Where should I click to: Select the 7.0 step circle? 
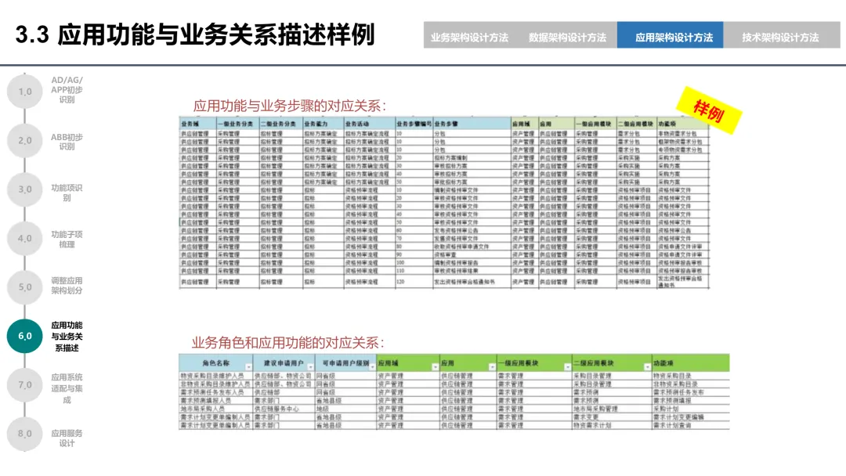[x=25, y=385]
